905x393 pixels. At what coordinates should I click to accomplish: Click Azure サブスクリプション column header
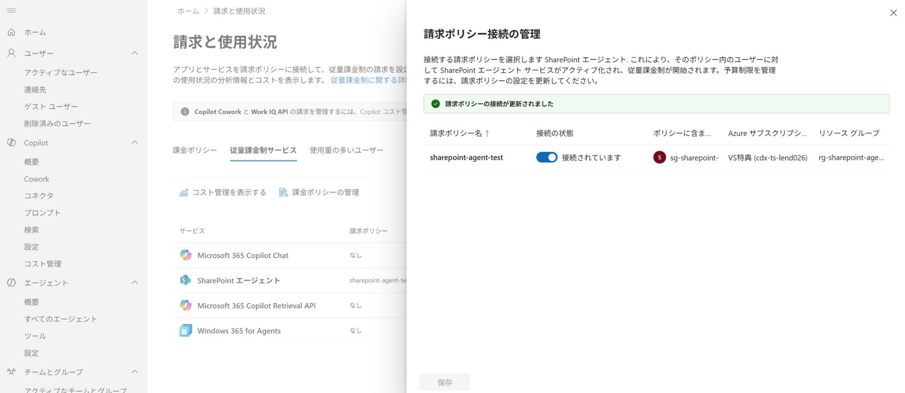pos(767,133)
